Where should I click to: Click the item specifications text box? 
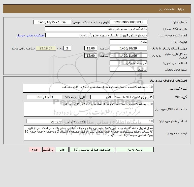tap(88, 109)
